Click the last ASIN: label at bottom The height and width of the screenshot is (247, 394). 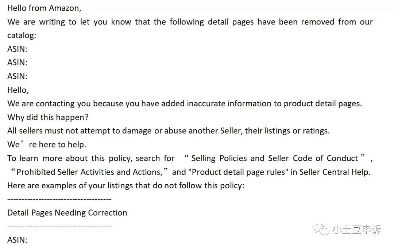[x=18, y=240]
